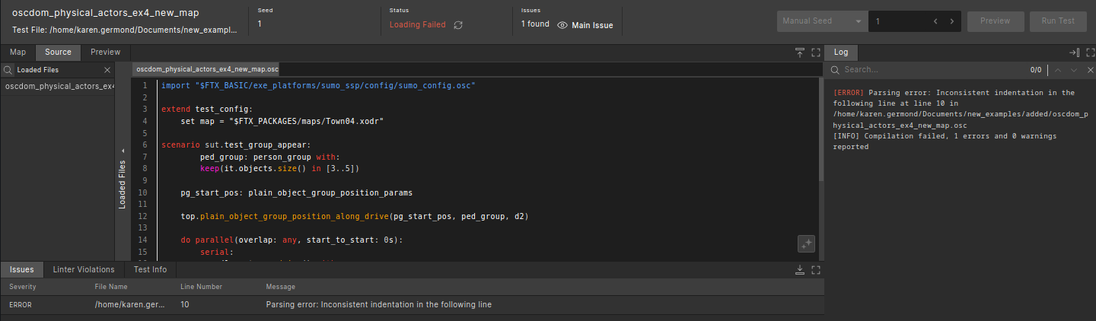This screenshot has width=1096, height=321.
Task: Move the Issues panel to the bottom
Action: coord(800,269)
